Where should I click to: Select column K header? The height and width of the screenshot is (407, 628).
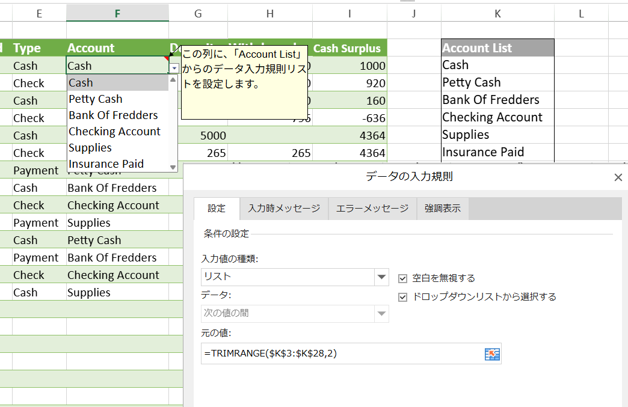(497, 13)
